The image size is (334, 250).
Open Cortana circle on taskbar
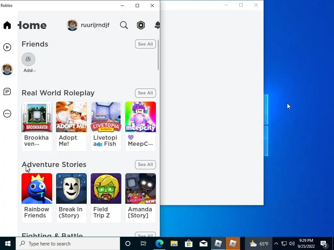point(128,243)
